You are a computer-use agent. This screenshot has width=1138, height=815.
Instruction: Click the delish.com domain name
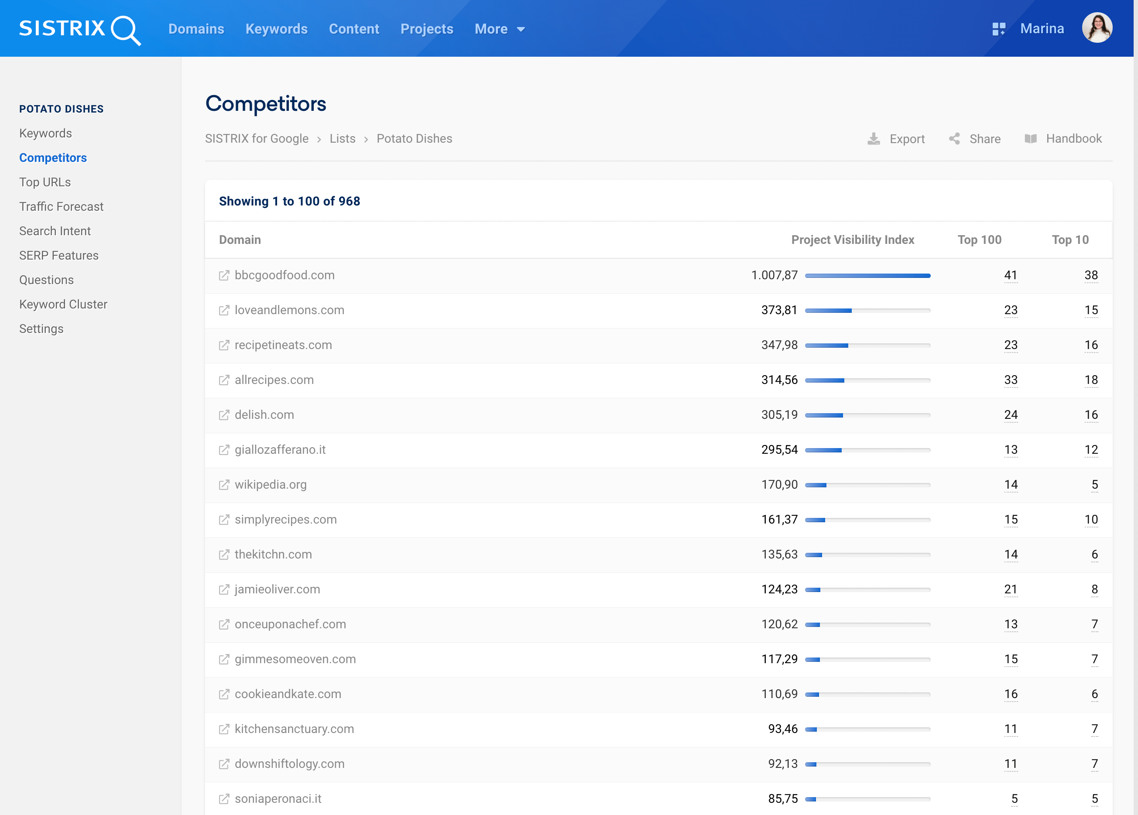pos(264,415)
